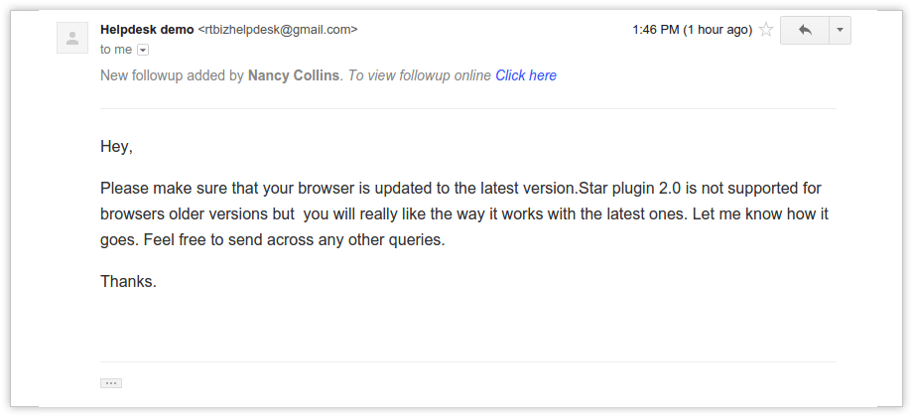Click the "Thanks." closing line
The image size is (913, 417).
pyautogui.click(x=128, y=282)
